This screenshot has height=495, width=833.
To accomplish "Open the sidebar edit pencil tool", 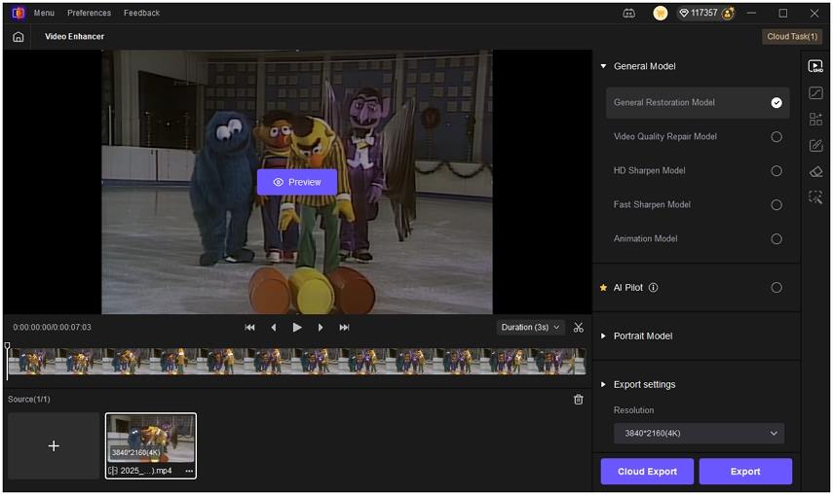I will tap(815, 145).
